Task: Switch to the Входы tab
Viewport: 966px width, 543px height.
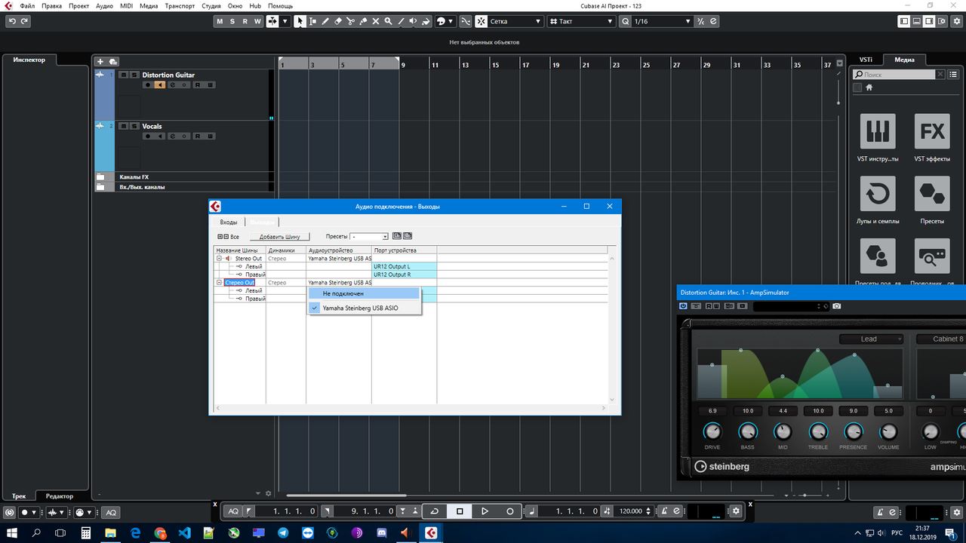Action: pyautogui.click(x=228, y=222)
